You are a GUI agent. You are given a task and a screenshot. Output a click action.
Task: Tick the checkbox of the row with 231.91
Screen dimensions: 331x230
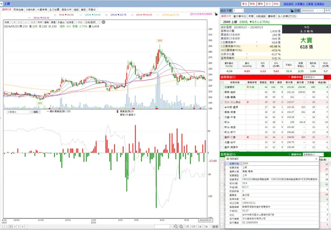point(222,87)
